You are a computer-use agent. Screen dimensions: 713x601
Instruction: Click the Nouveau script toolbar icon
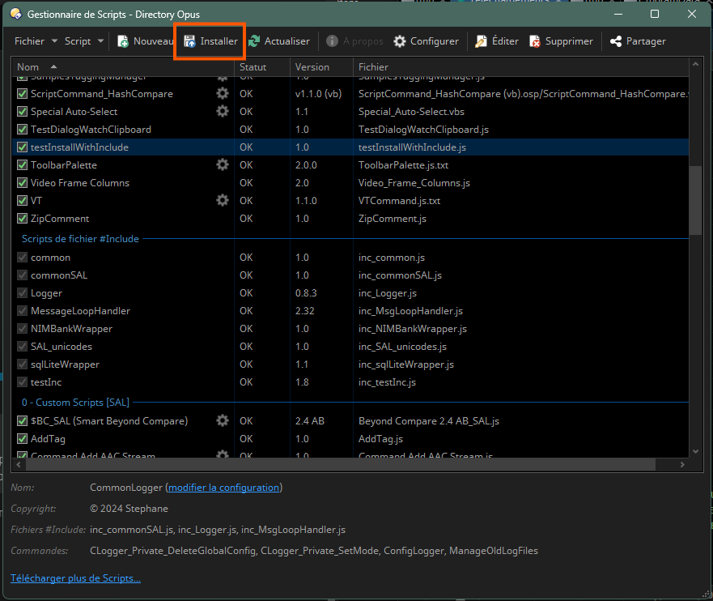coord(124,41)
